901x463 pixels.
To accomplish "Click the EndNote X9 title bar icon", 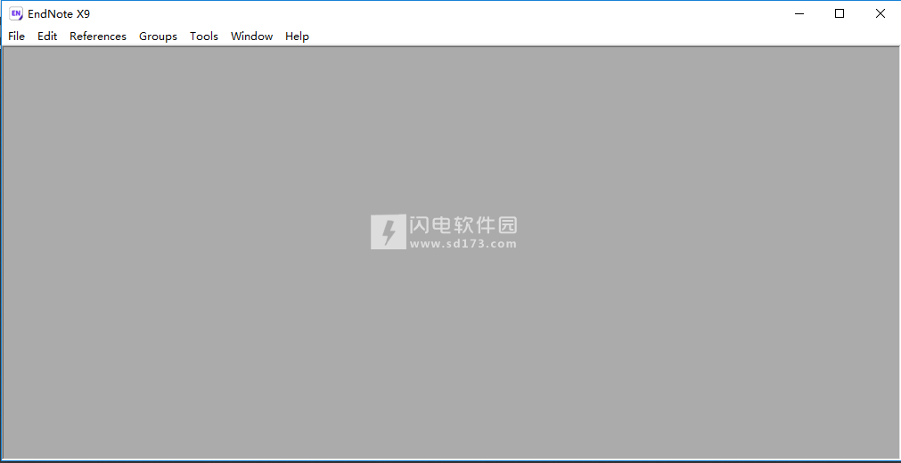I will tap(16, 13).
